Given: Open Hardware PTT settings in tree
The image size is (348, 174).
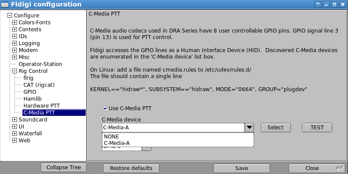Looking at the screenshot, I should point(41,105).
